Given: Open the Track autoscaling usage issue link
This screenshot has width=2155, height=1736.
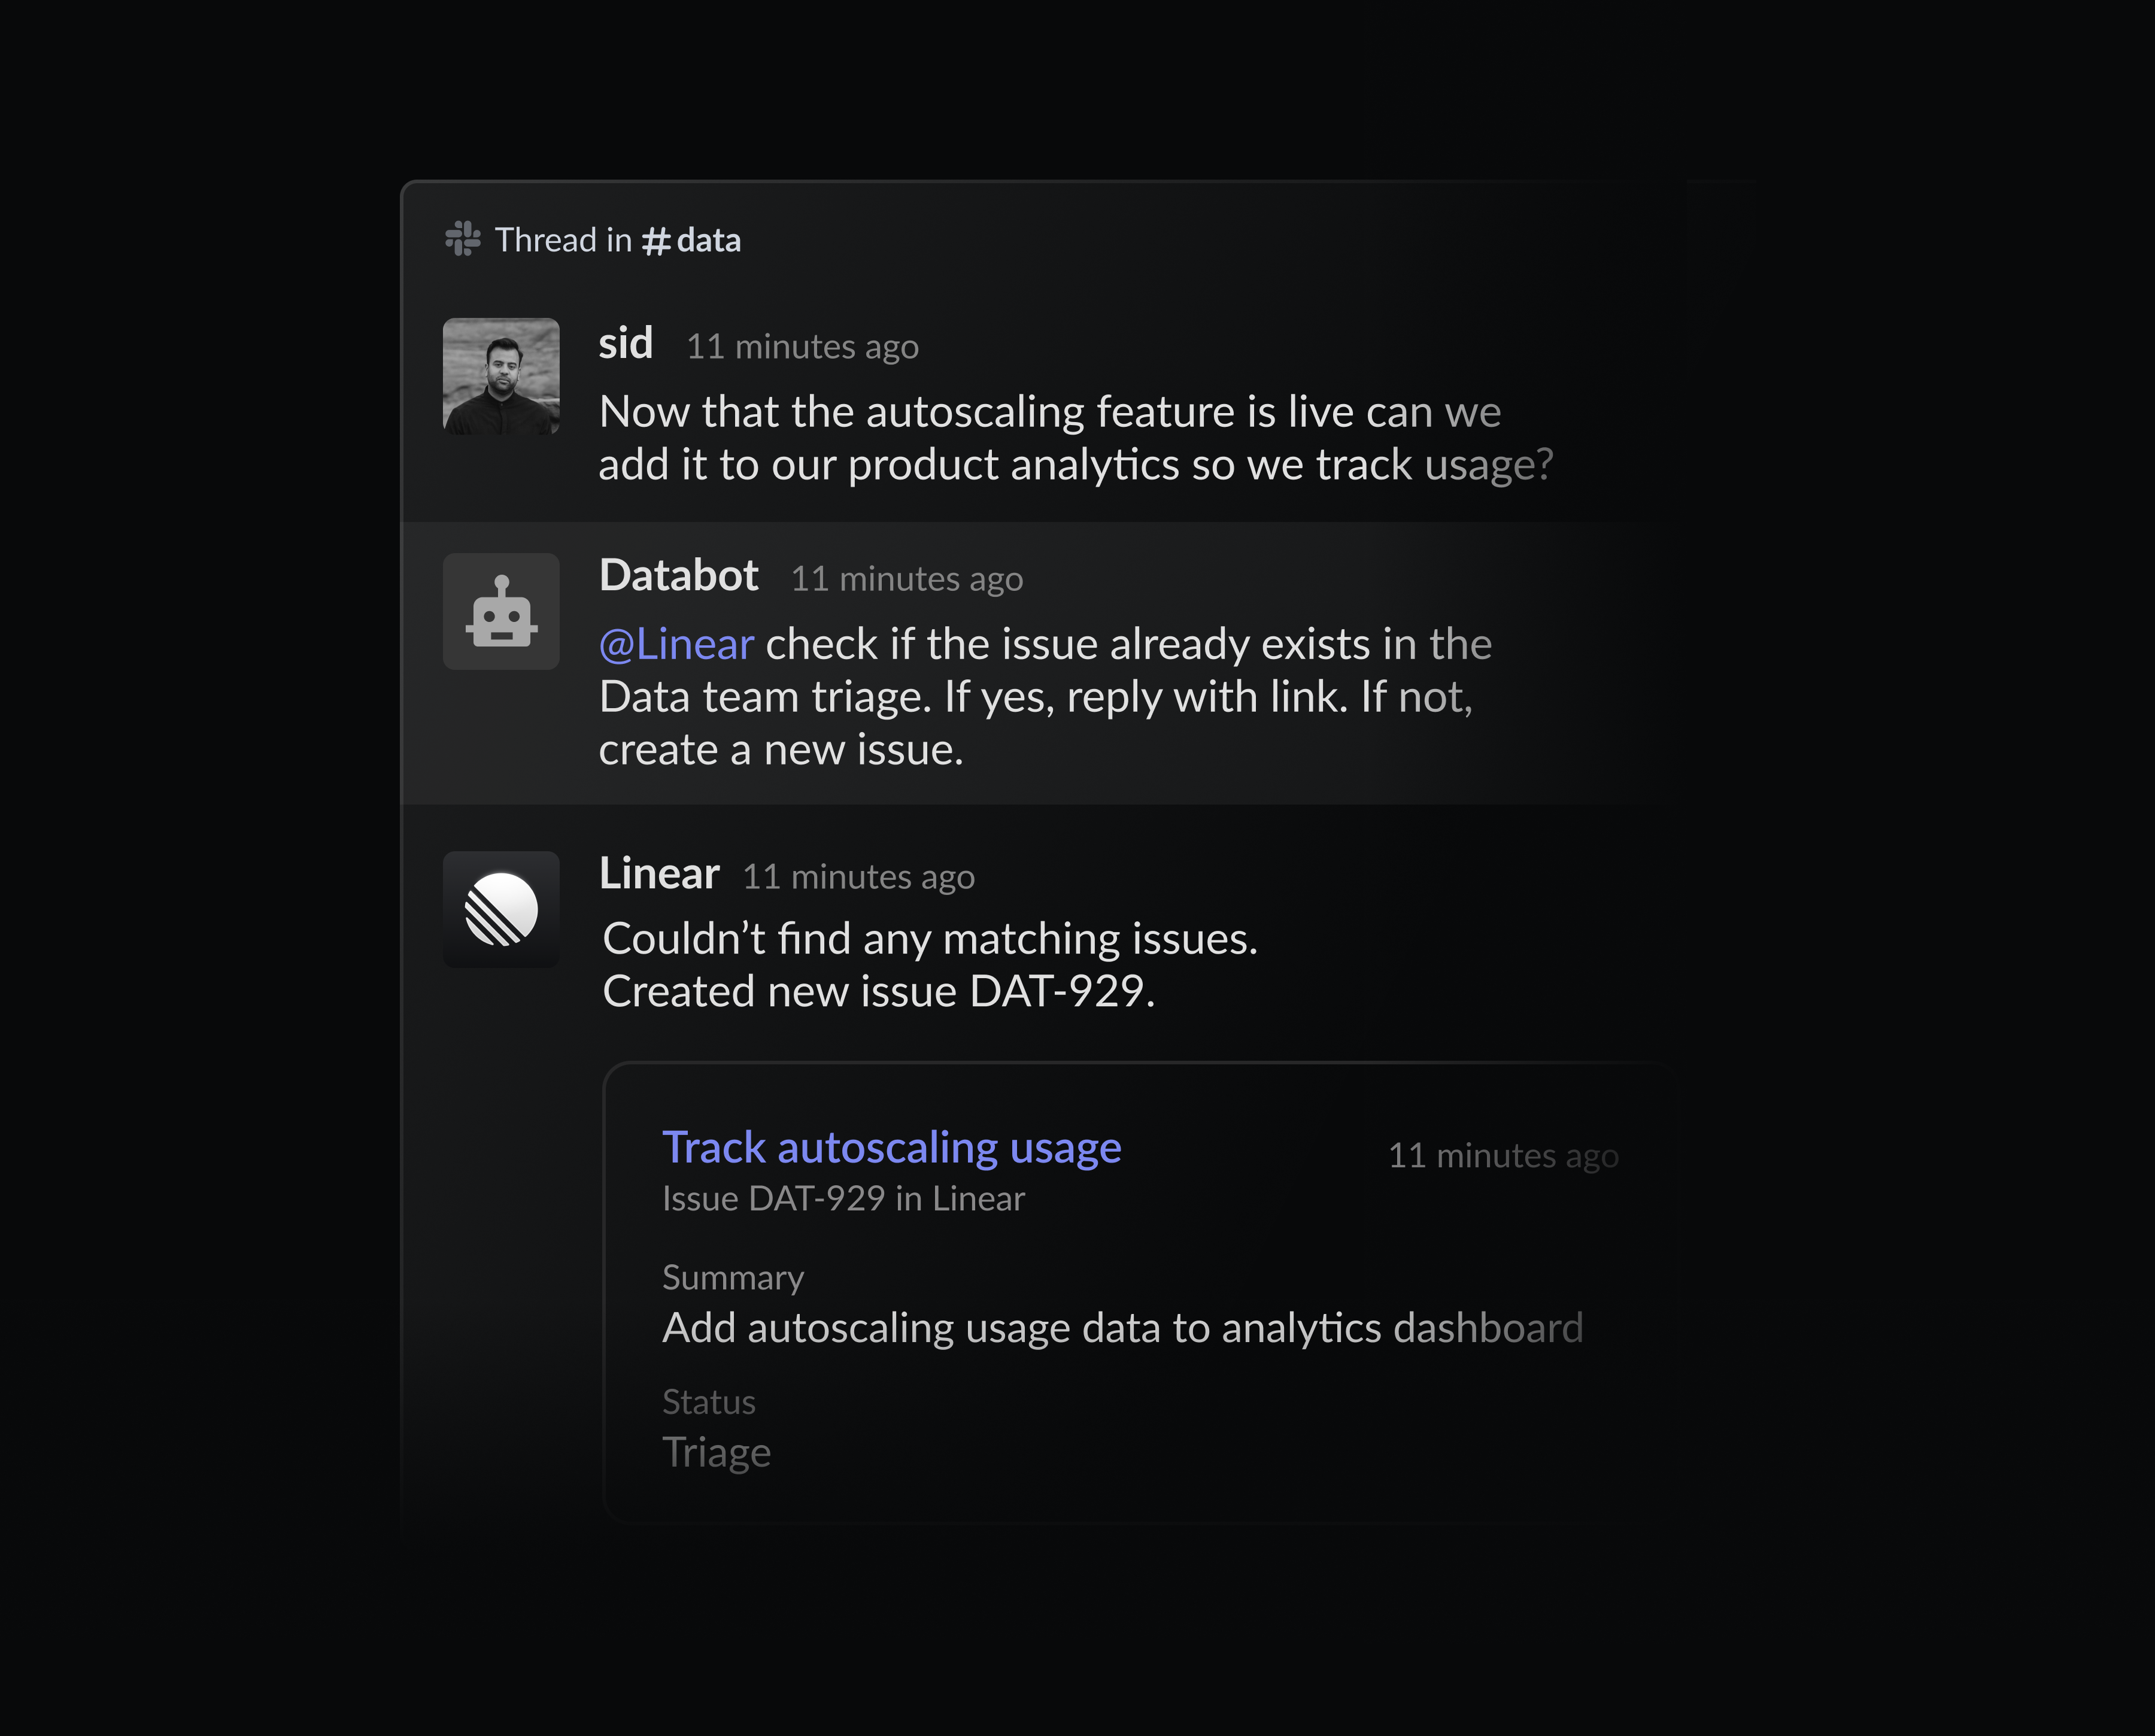Looking at the screenshot, I should (x=891, y=1147).
